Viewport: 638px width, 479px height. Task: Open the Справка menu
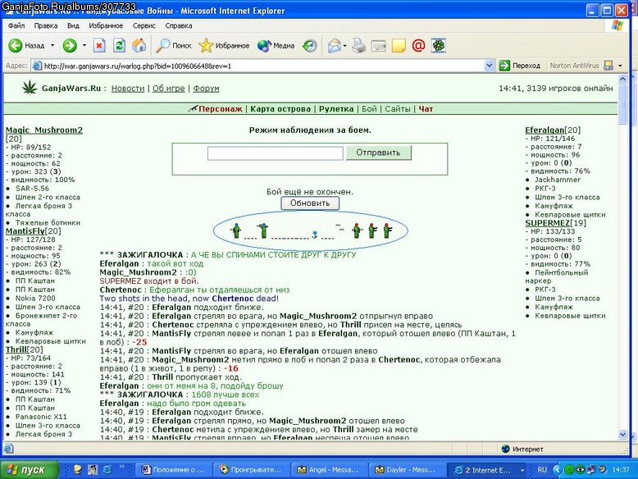pos(179,25)
